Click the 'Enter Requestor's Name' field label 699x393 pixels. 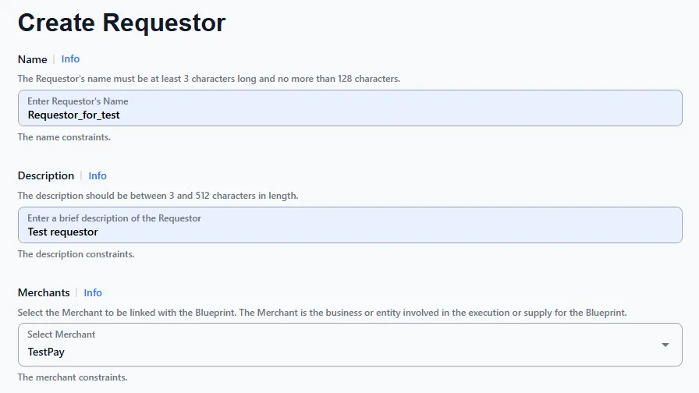click(78, 101)
